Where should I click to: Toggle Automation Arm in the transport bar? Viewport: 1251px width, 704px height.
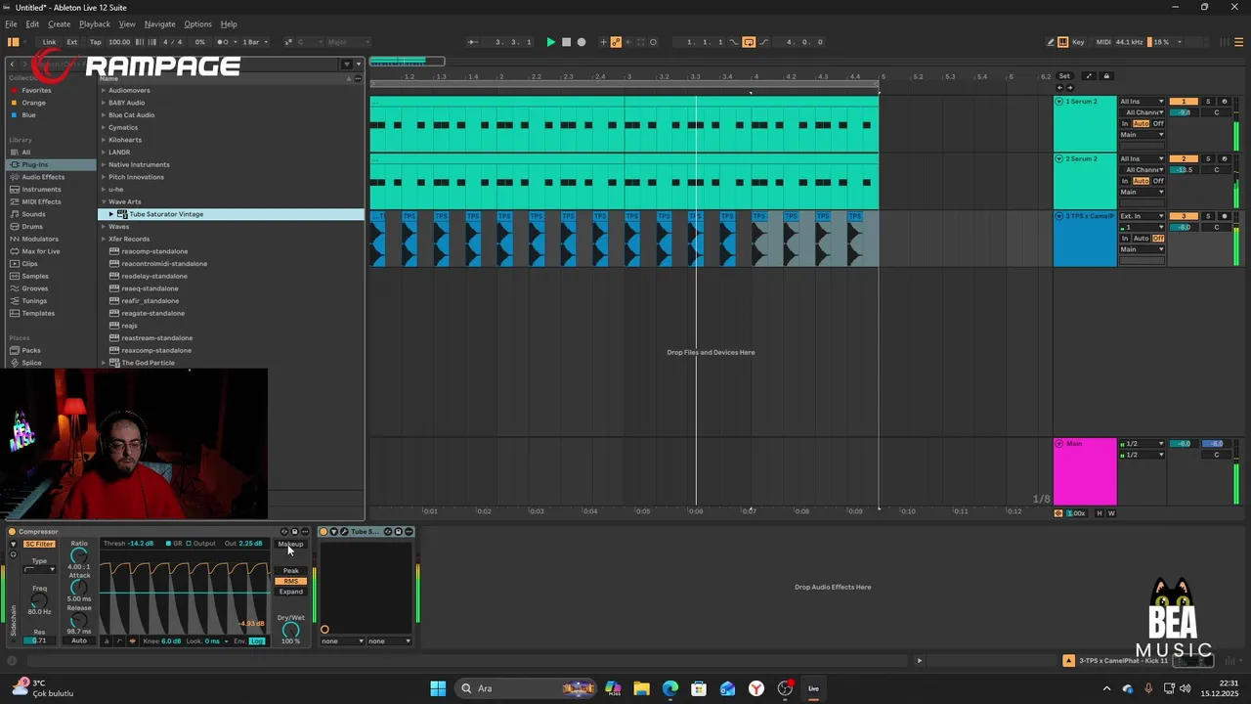pos(617,42)
